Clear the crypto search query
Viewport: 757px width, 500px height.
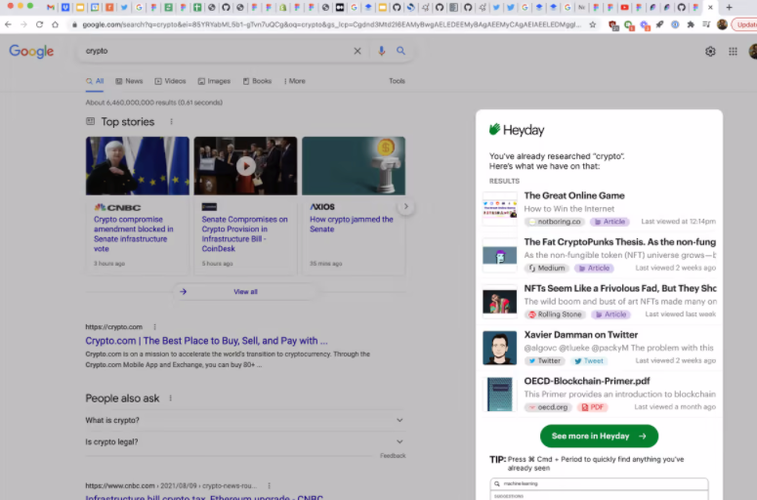357,51
